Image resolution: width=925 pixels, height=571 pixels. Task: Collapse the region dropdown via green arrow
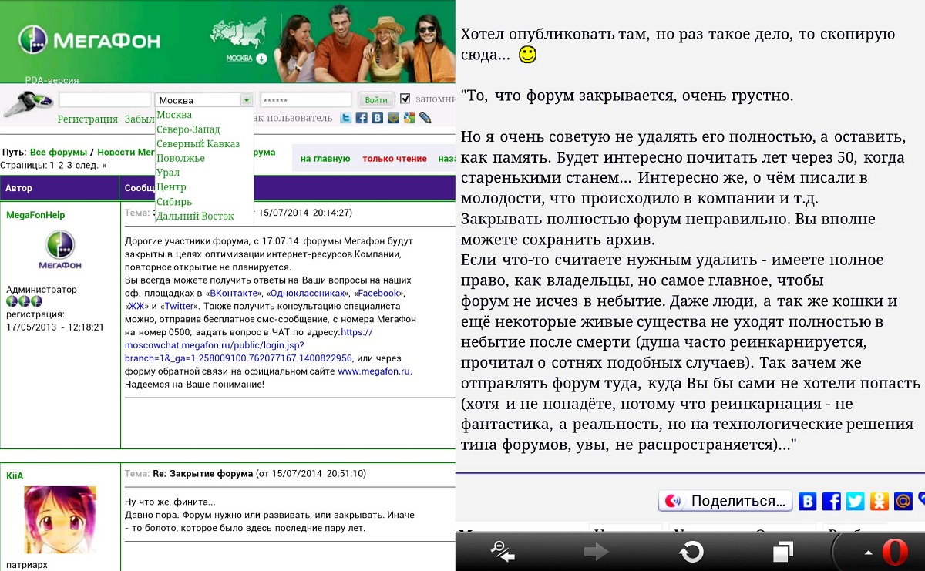[246, 100]
